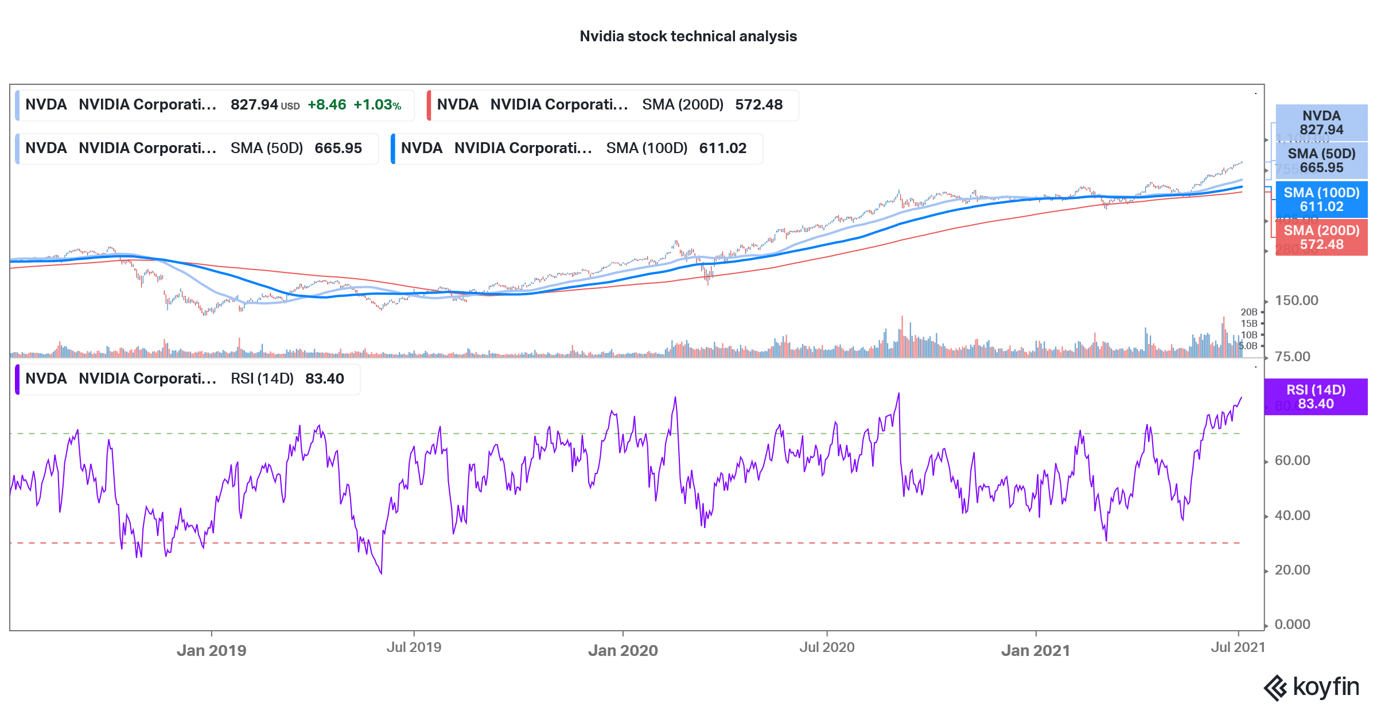Click the +1.03% percent change value
This screenshot has width=1377, height=711.
377,105
